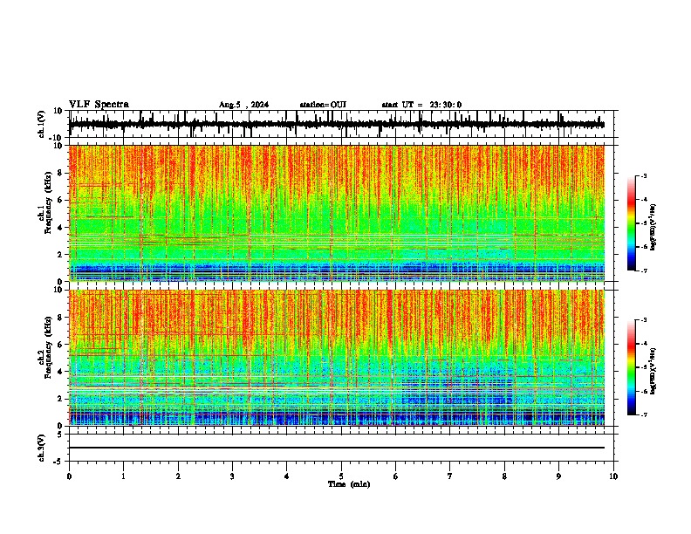Click the "2" kHz tick on ch.2 frequency axis
This screenshot has height=534, width=691.
(x=62, y=399)
